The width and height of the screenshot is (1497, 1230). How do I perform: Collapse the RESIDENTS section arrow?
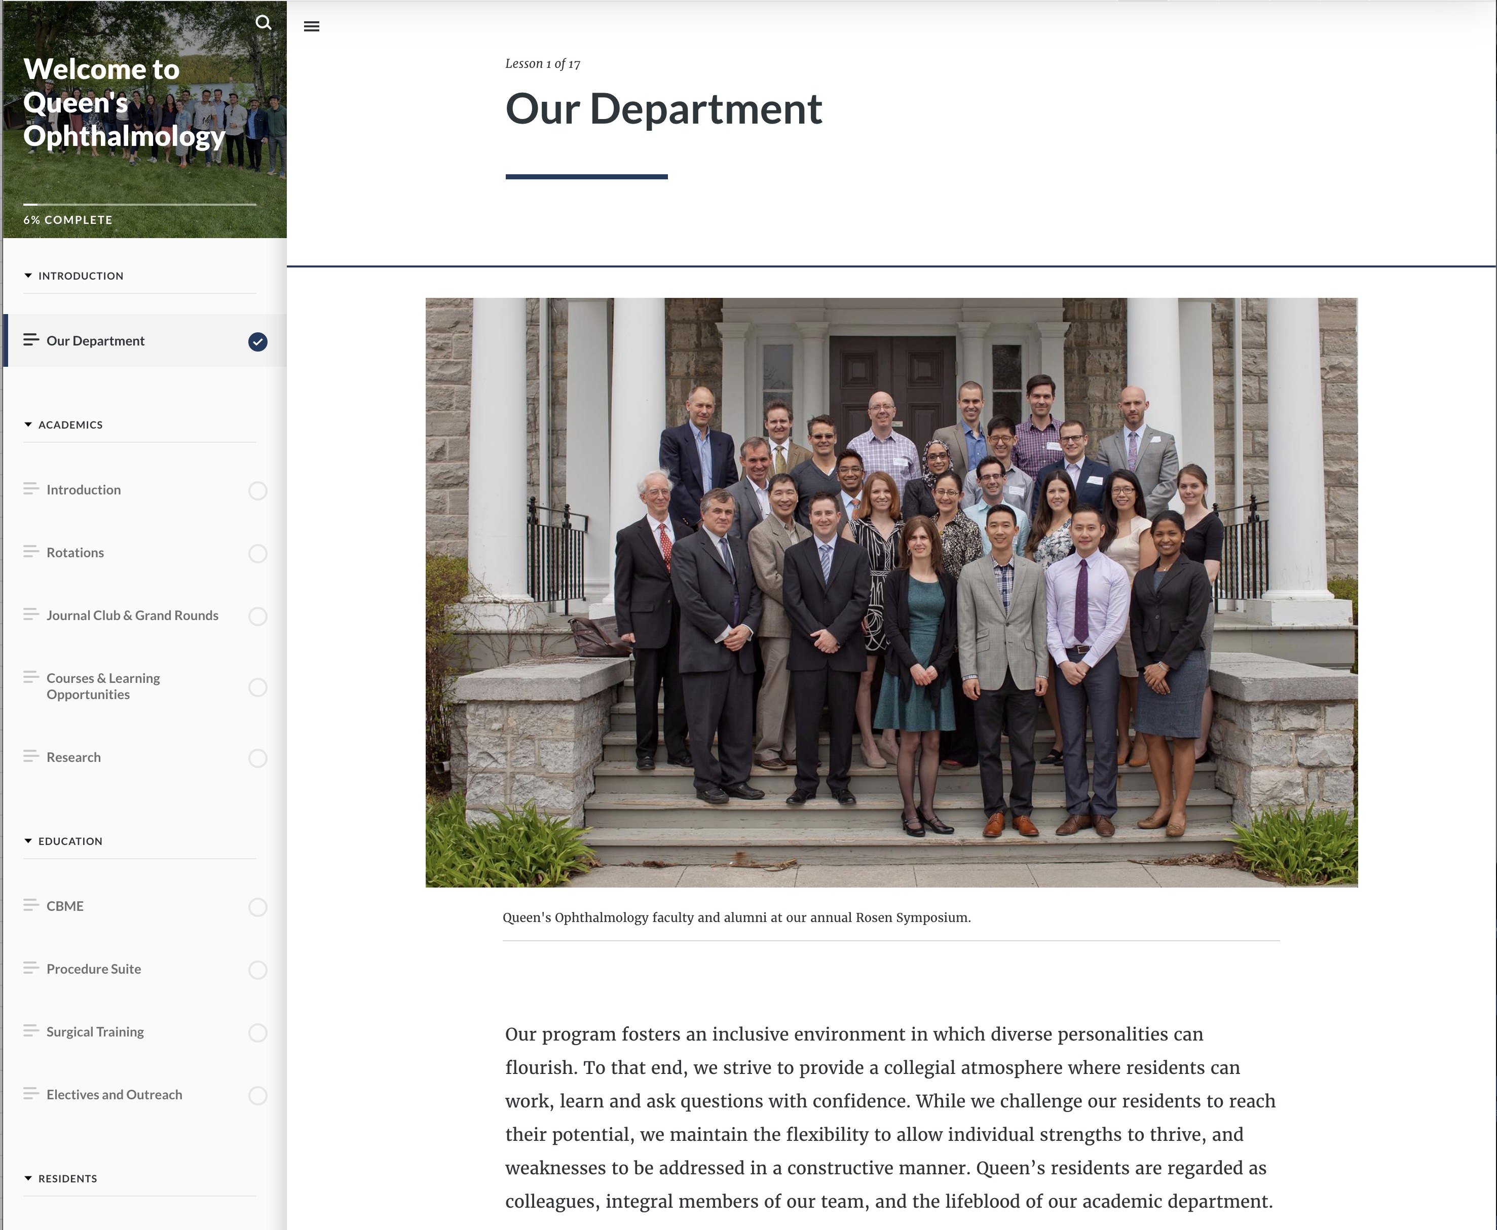click(x=28, y=1178)
